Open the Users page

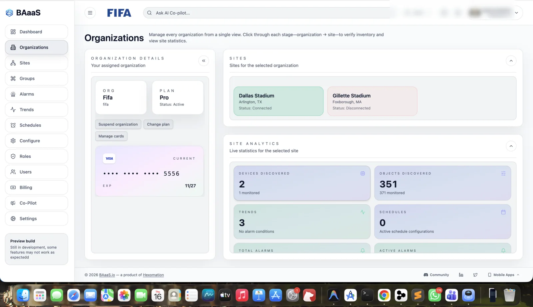point(36,172)
